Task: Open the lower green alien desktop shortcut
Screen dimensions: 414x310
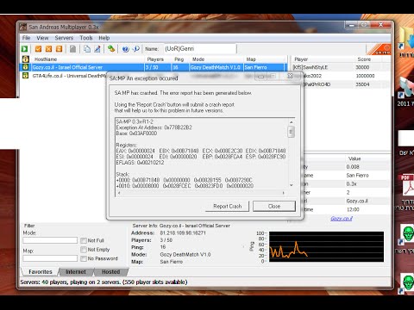Action: click(x=408, y=283)
